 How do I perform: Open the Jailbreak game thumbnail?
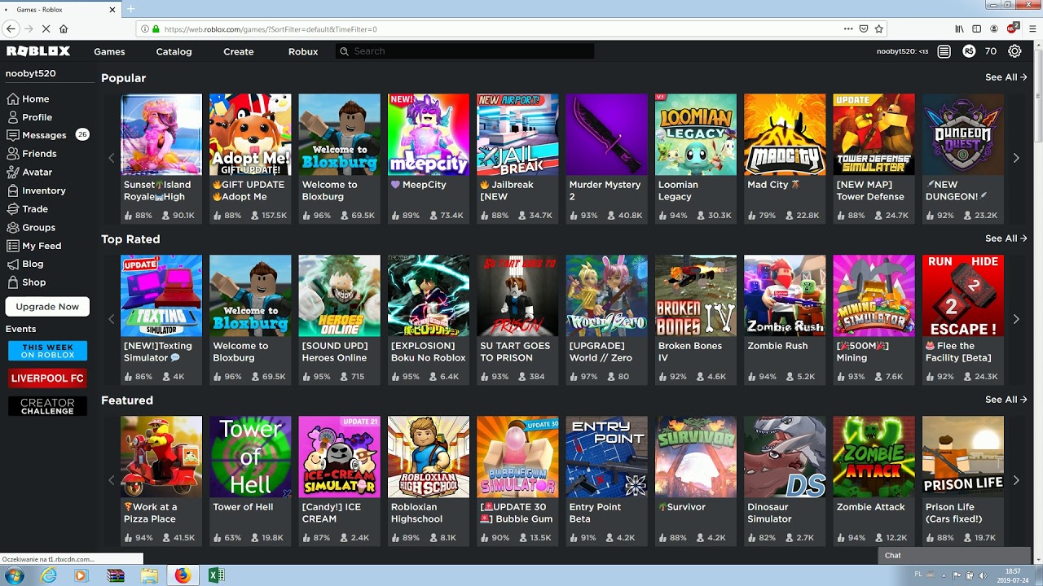tap(517, 134)
